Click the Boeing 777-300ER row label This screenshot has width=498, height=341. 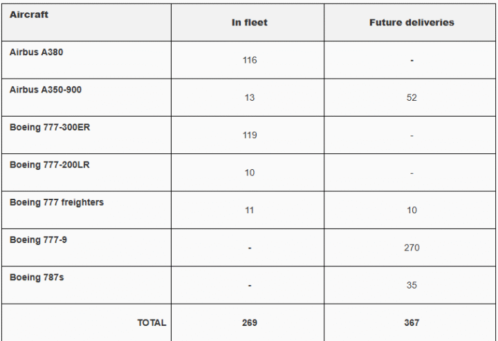tap(50, 127)
